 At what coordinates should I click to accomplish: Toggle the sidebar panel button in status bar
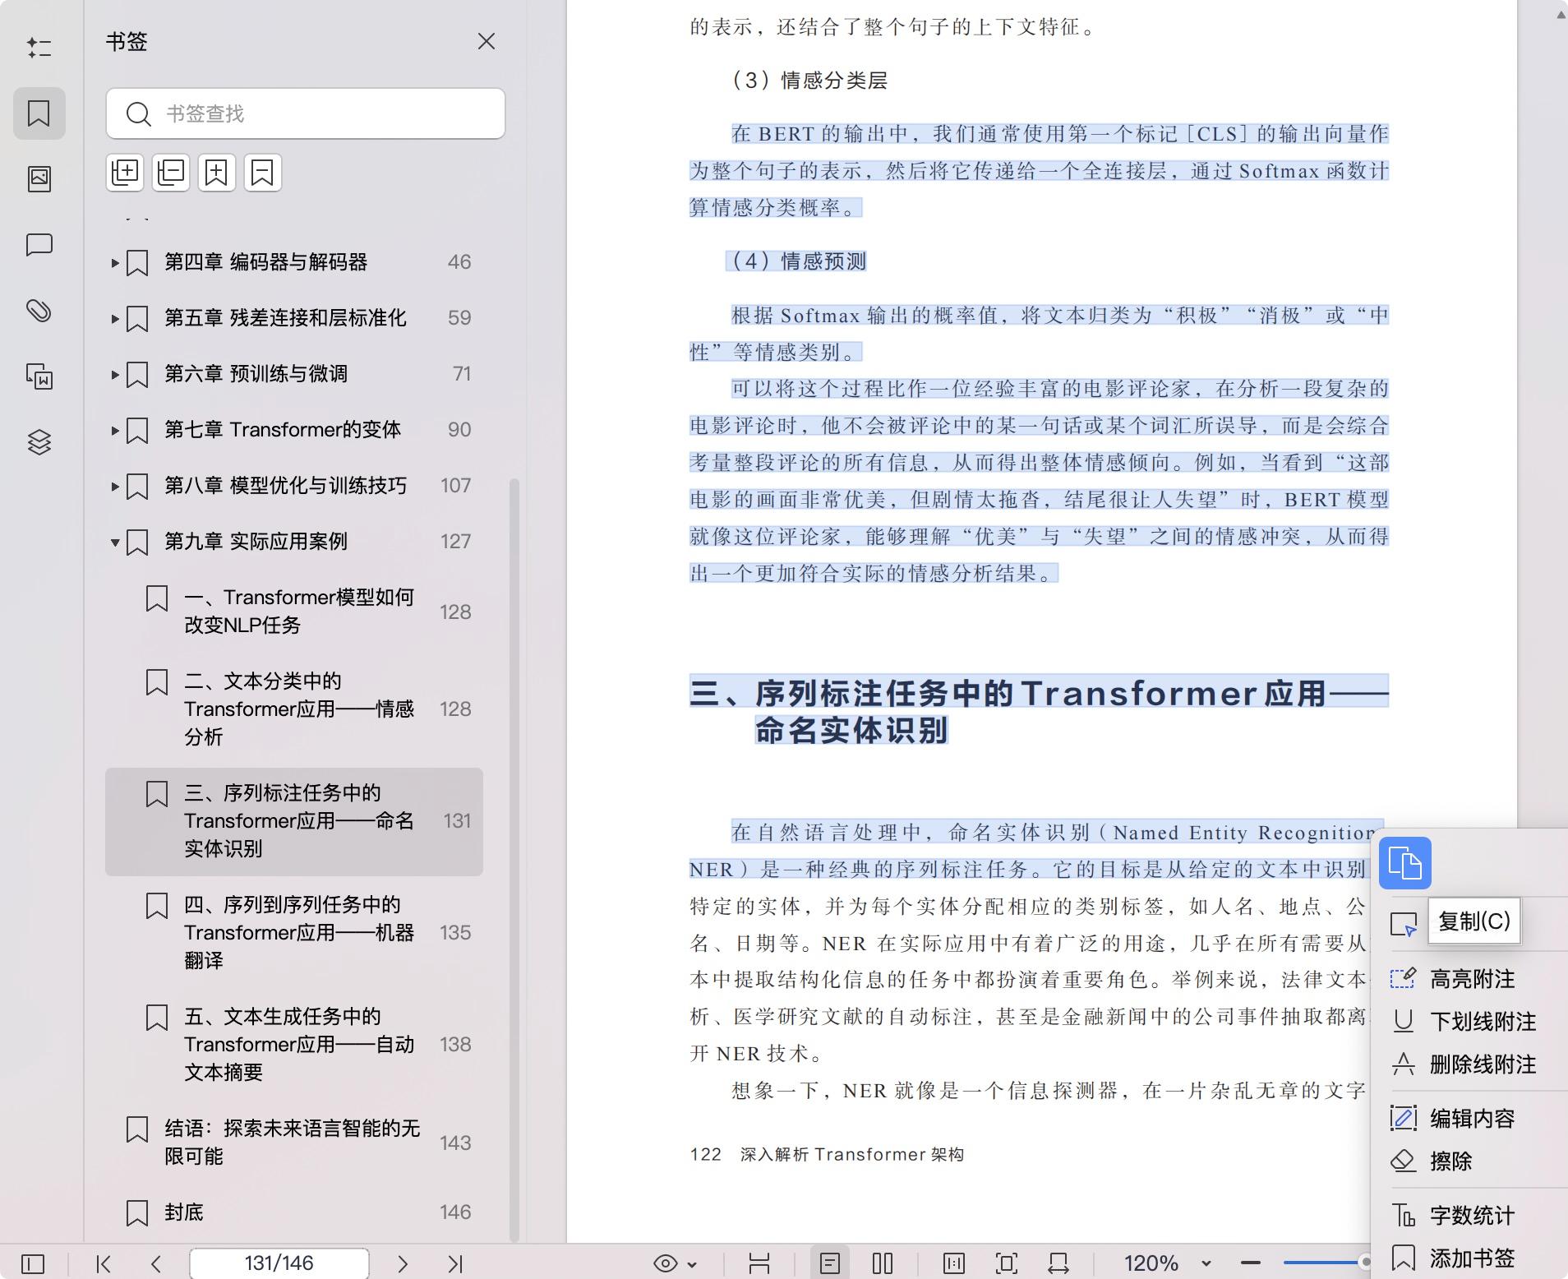click(33, 1263)
